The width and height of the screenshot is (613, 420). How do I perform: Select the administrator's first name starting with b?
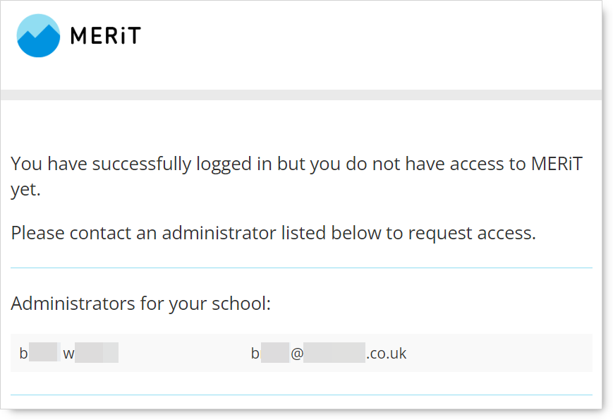click(39, 353)
